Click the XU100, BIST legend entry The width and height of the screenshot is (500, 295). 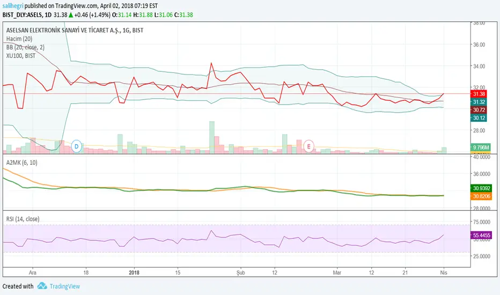point(21,55)
